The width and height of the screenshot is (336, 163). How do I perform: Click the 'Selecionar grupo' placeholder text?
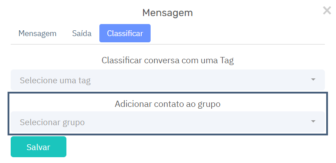pyautogui.click(x=52, y=122)
